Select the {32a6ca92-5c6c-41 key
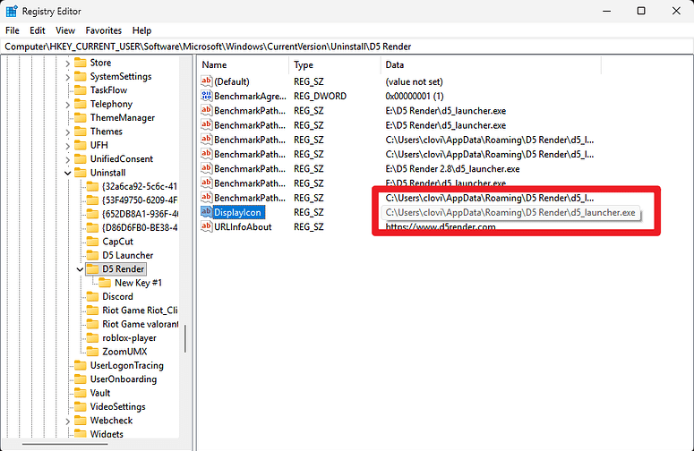Screen dimensions: 694x451 click(140, 186)
